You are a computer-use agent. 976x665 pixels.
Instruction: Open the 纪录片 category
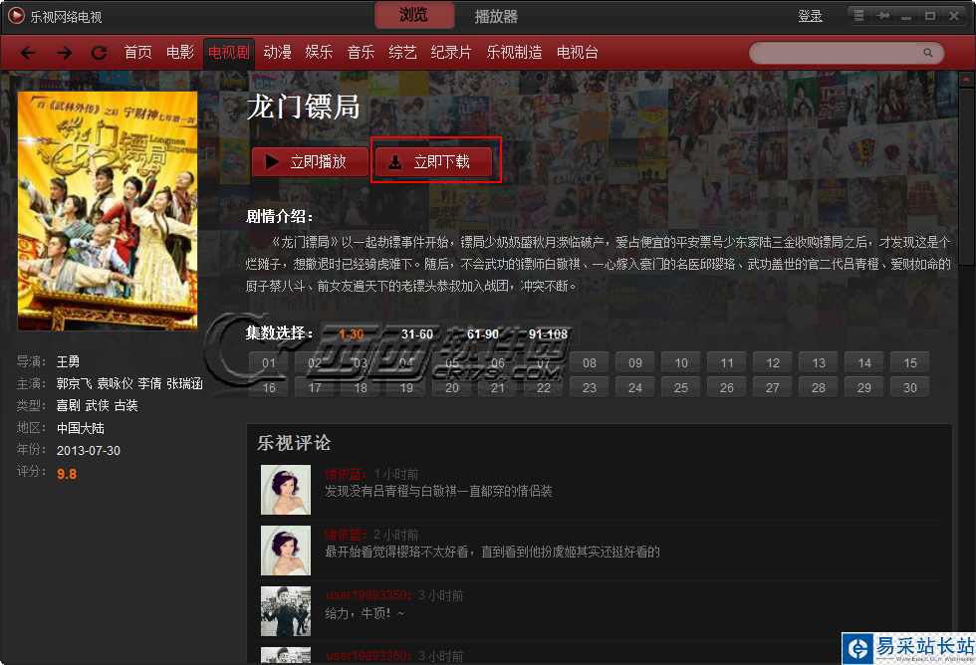click(x=450, y=52)
